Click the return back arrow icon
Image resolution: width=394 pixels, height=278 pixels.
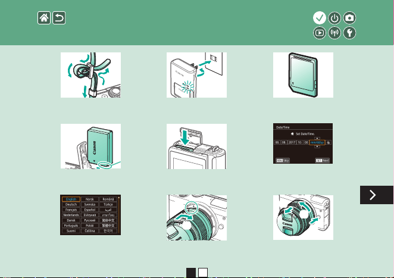pos(59,18)
